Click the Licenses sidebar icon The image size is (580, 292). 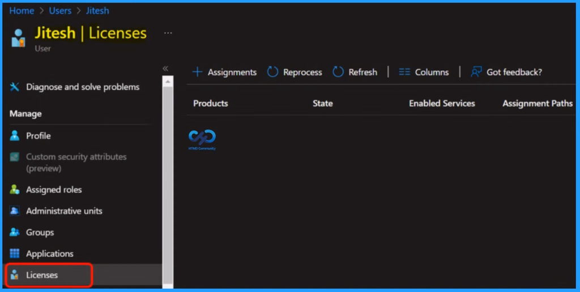[x=14, y=275]
